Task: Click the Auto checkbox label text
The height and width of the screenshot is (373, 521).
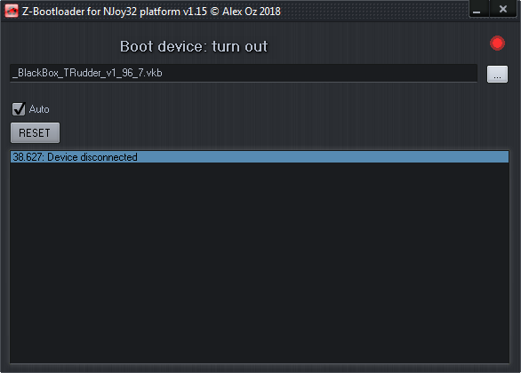Action: click(39, 109)
